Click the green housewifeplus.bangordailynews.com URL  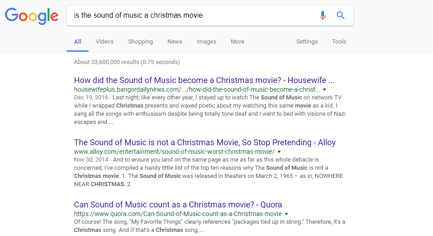(x=197, y=89)
